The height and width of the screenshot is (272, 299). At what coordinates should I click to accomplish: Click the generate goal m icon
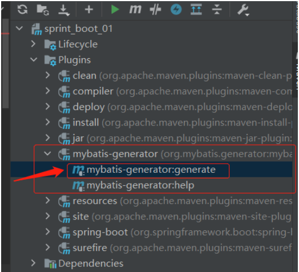(x=78, y=170)
